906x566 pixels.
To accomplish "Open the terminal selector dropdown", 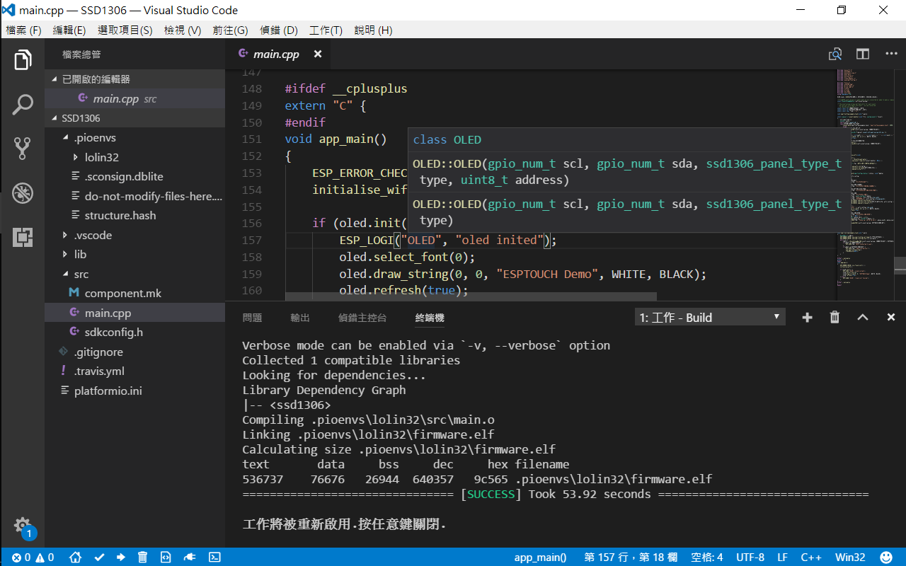I will pyautogui.click(x=709, y=316).
